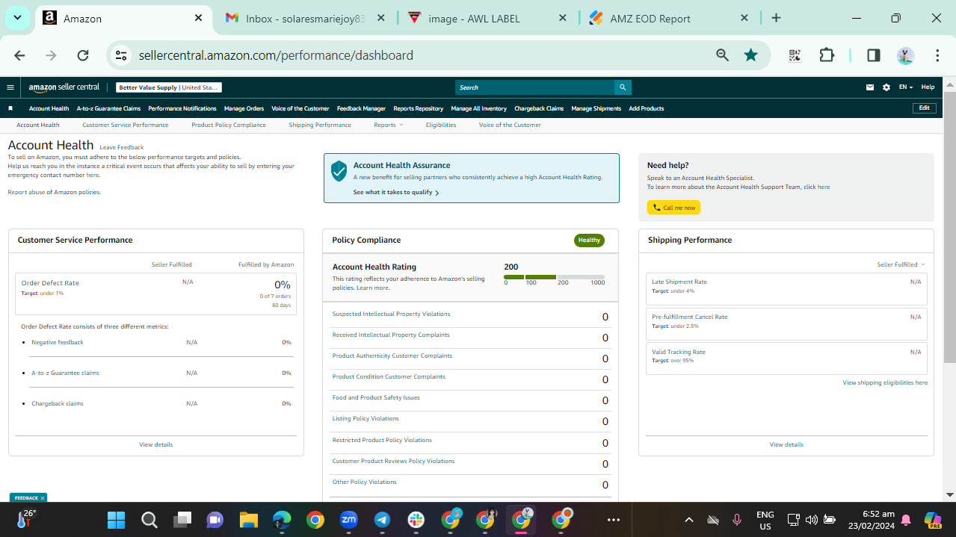Open the Seller Central hamburger menu
The height and width of the screenshot is (537, 956).
tap(10, 87)
